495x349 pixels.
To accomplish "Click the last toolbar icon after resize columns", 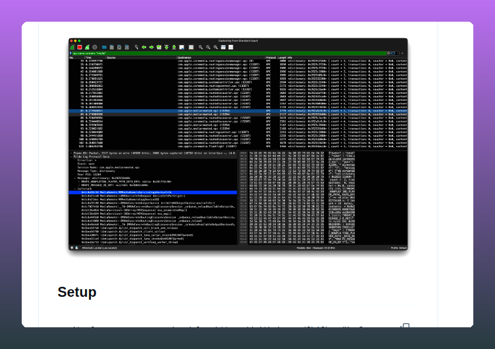I will 230,47.
